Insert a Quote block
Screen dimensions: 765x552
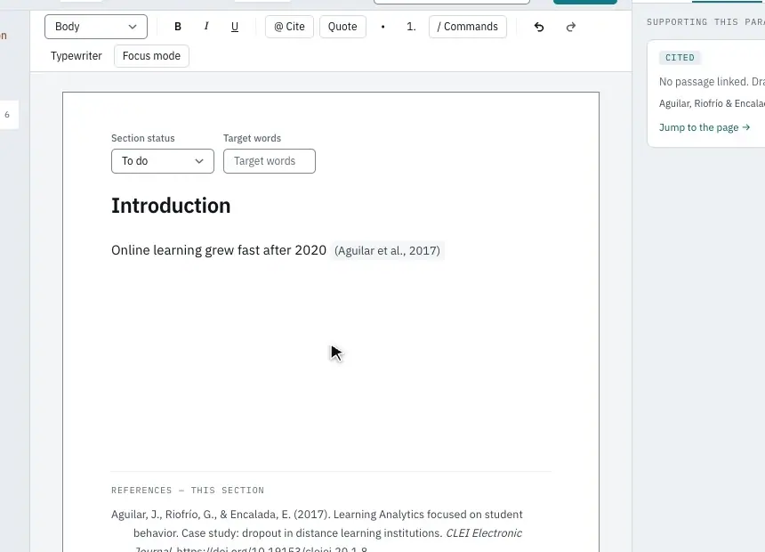point(342,27)
